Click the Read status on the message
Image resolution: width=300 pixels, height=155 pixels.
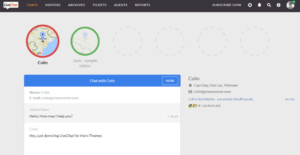coord(172,116)
